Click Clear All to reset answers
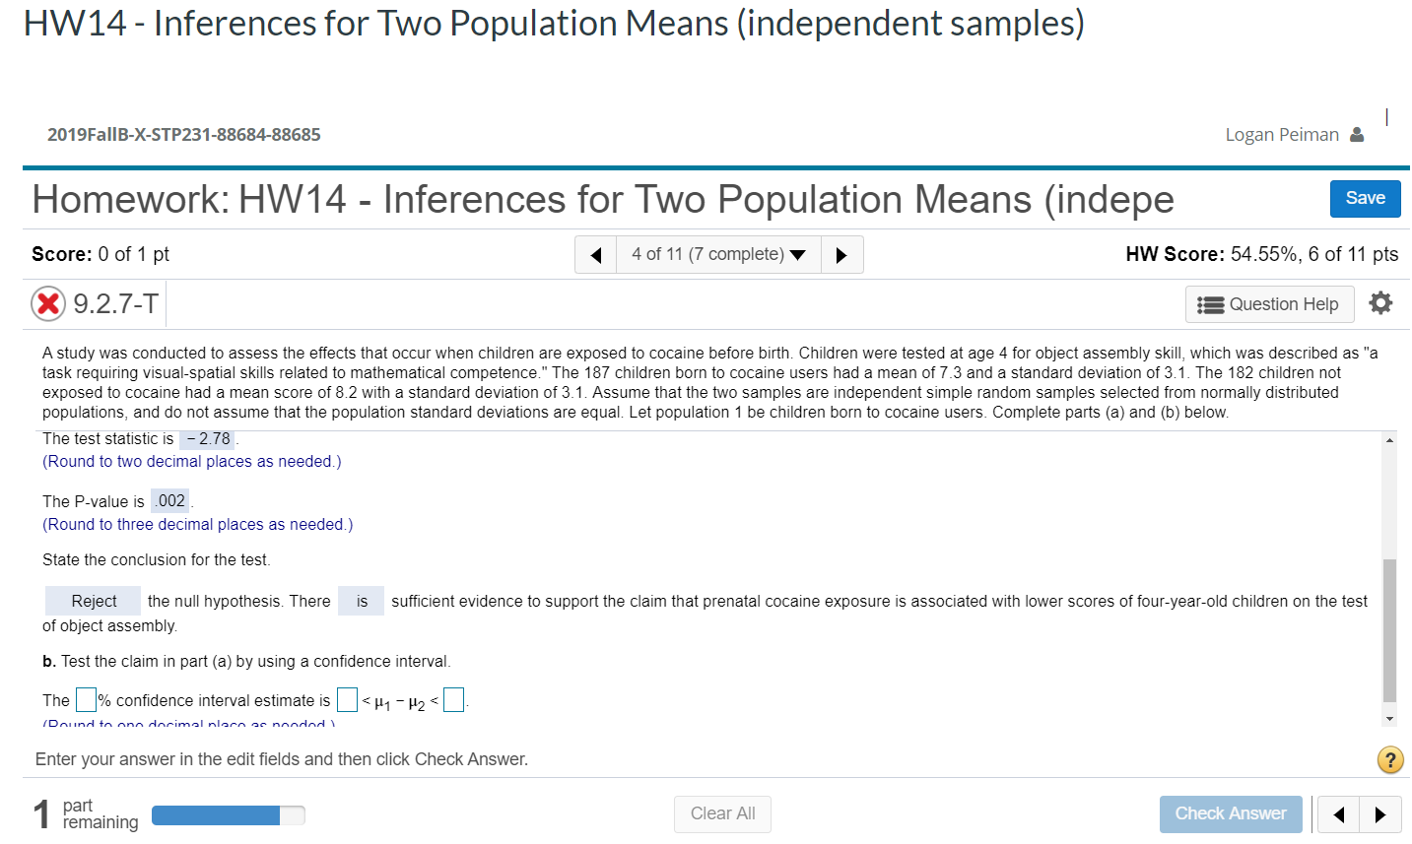 tap(722, 814)
